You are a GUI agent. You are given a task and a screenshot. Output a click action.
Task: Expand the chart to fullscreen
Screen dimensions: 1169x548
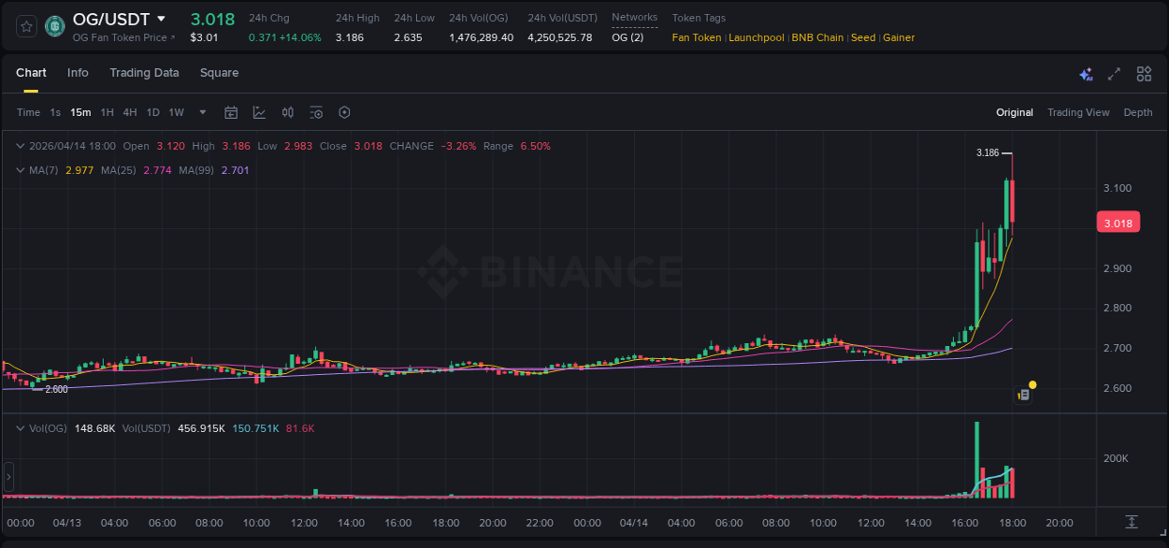(1113, 73)
